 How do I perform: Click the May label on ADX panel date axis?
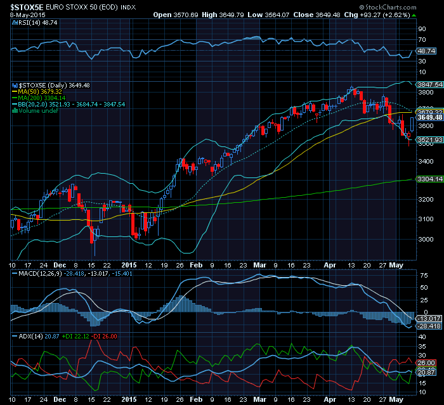[x=396, y=400]
